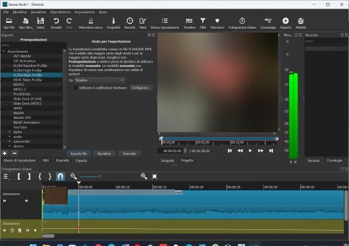Screen dimensions: 349x246
Task: Click the Apri altro toolbar icon
Action: coord(26,23)
